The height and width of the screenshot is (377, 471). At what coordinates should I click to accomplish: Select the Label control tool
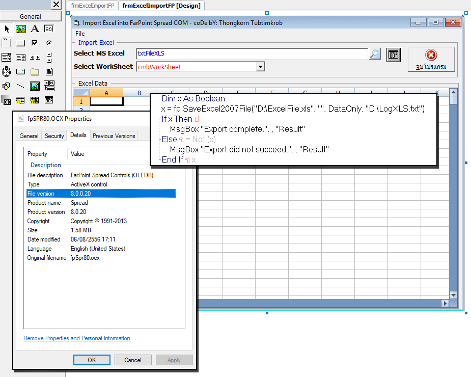point(35,29)
